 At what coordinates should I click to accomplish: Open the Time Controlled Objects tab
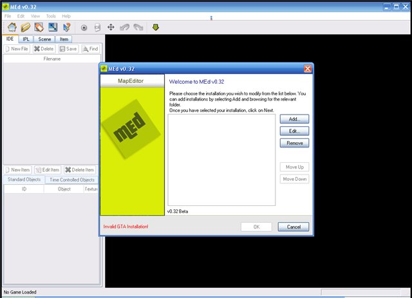coord(72,180)
